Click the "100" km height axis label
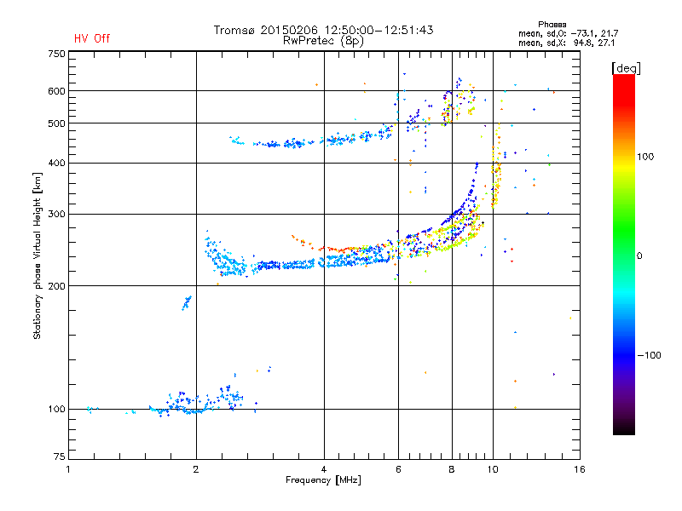682x511 pixels. pyautogui.click(x=56, y=409)
